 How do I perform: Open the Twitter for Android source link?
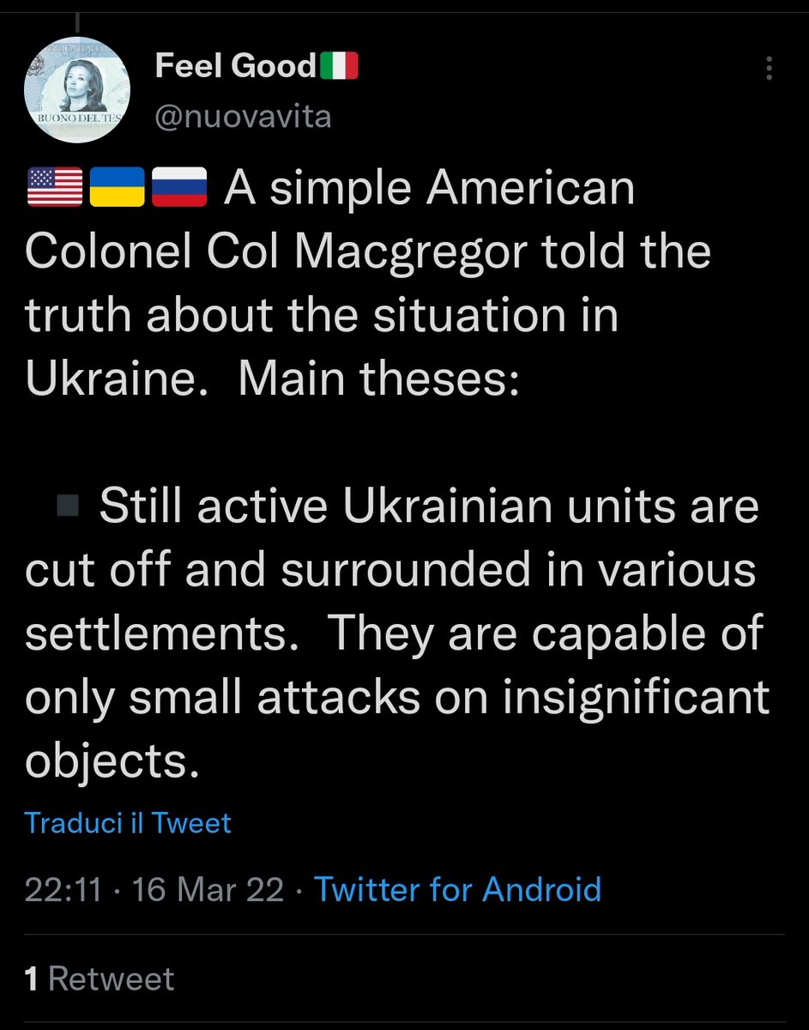click(457, 889)
